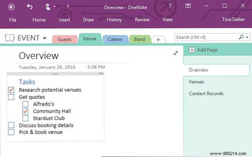Check the Get quotes checkbox
The width and height of the screenshot is (252, 157).
click(x=11, y=97)
